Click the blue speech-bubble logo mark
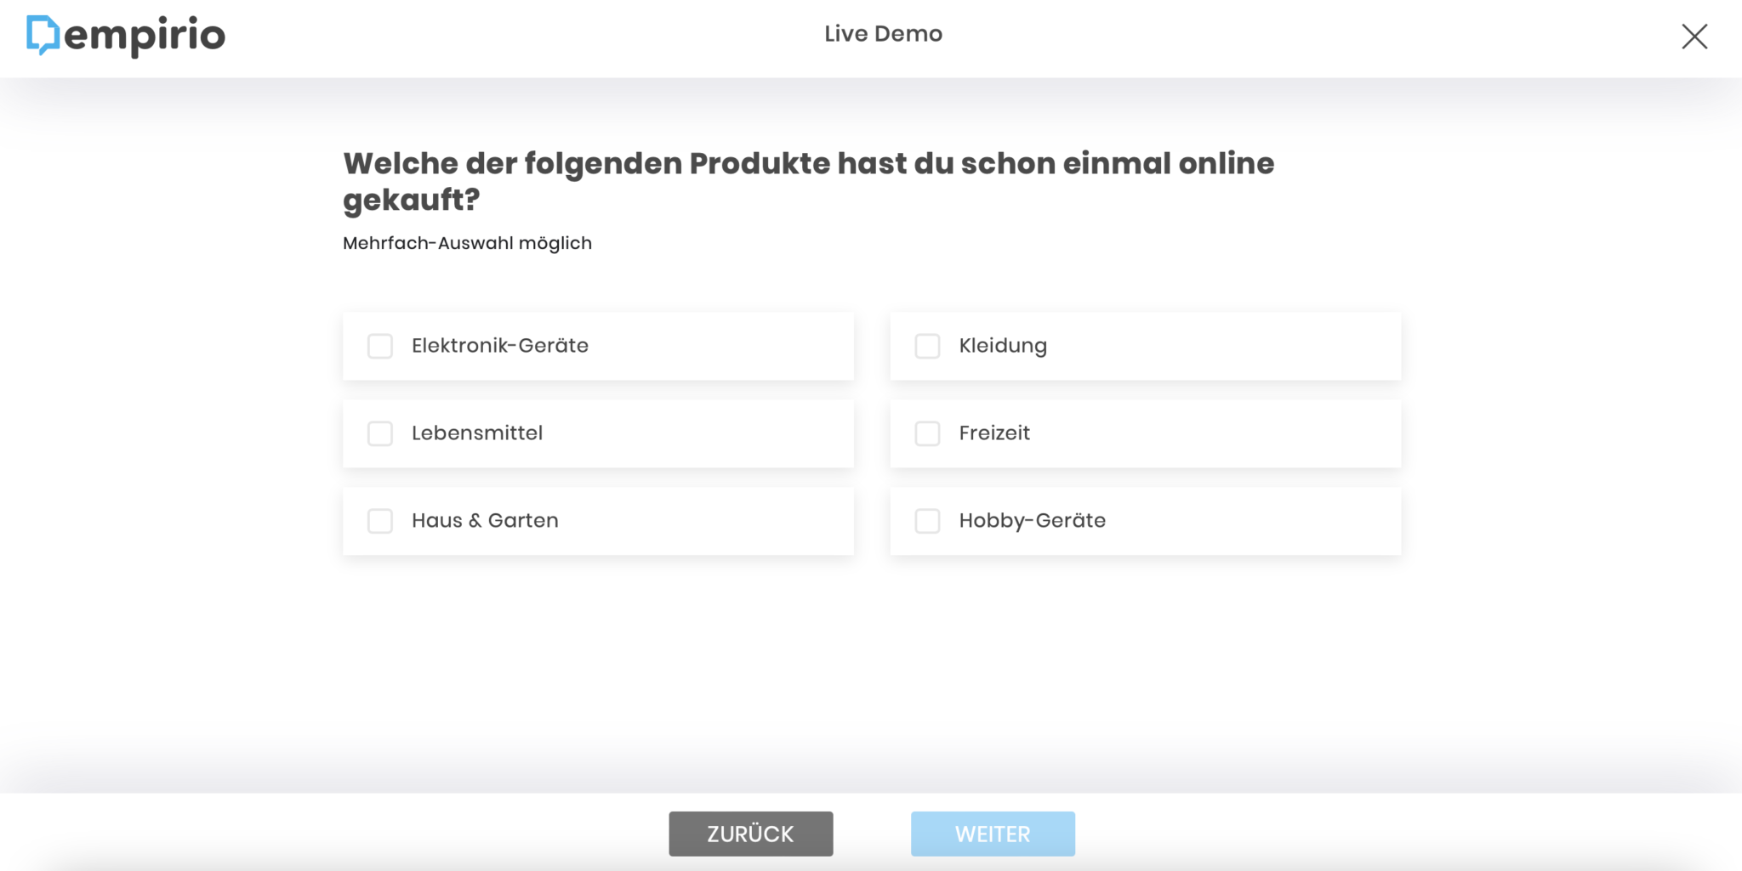Viewport: 1742px width, 871px height. (41, 35)
